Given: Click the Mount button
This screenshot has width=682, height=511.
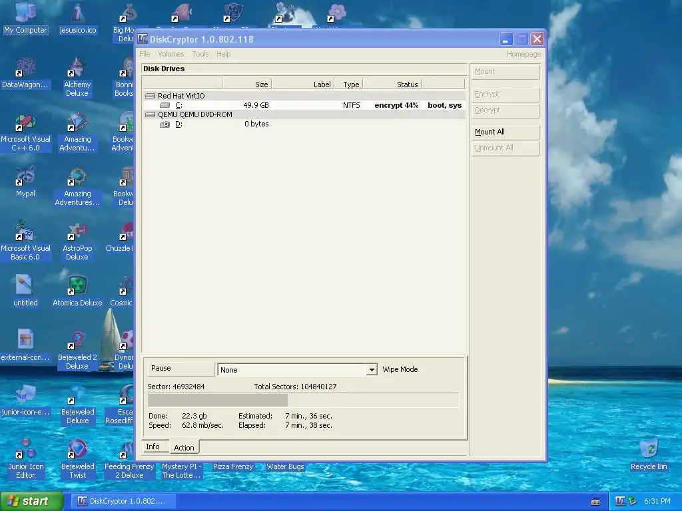Looking at the screenshot, I should [505, 72].
